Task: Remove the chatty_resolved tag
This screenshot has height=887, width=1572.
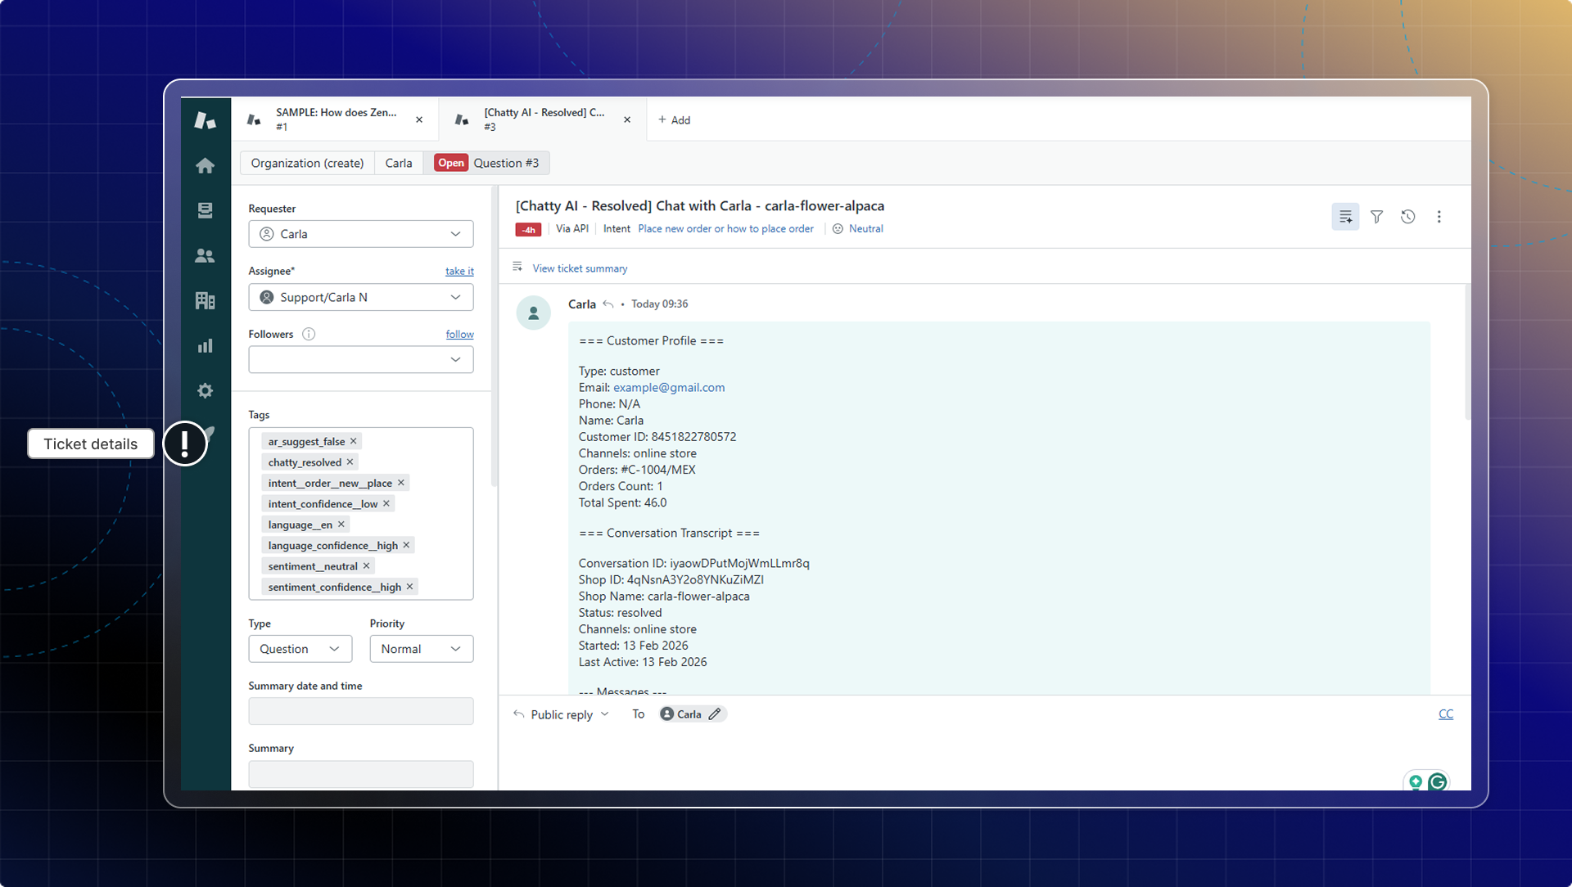Action: [350, 462]
